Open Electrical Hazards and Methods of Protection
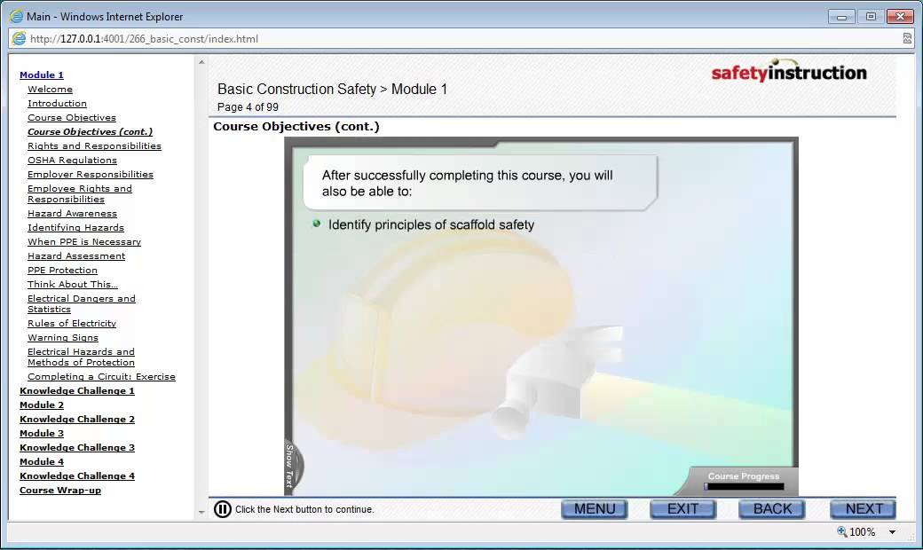The height and width of the screenshot is (550, 923). pyautogui.click(x=82, y=357)
